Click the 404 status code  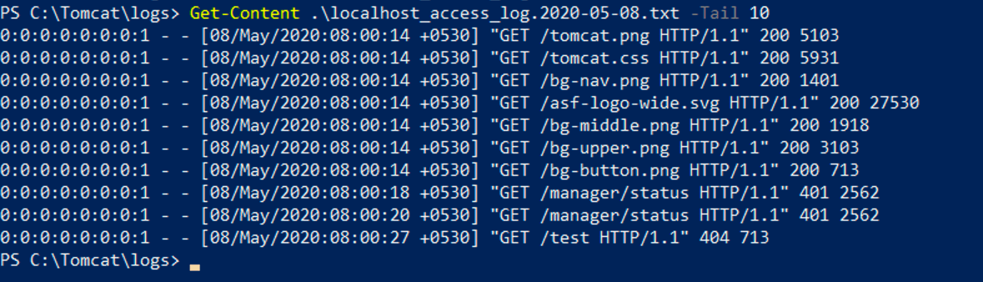[714, 238]
